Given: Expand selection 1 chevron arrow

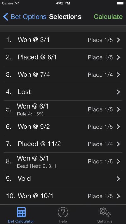Looking at the screenshot, I should point(118,40).
